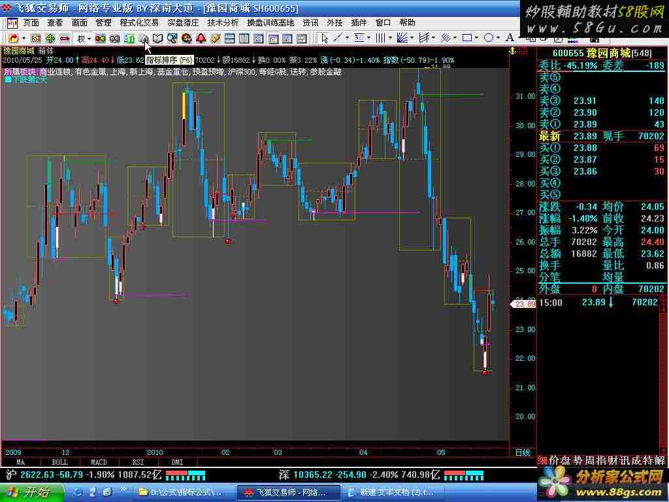Switch to the DMI indicator tab
The width and height of the screenshot is (669, 502).
178,462
